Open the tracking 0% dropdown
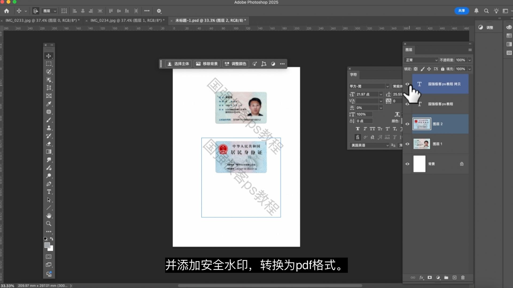 click(381, 108)
